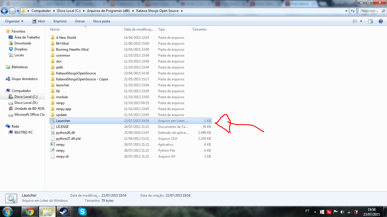Go back with the Explorer back arrow

pos(4,11)
